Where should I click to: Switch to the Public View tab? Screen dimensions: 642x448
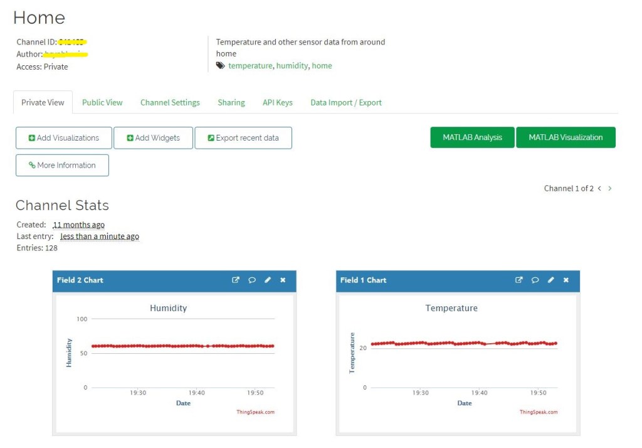pyautogui.click(x=102, y=102)
